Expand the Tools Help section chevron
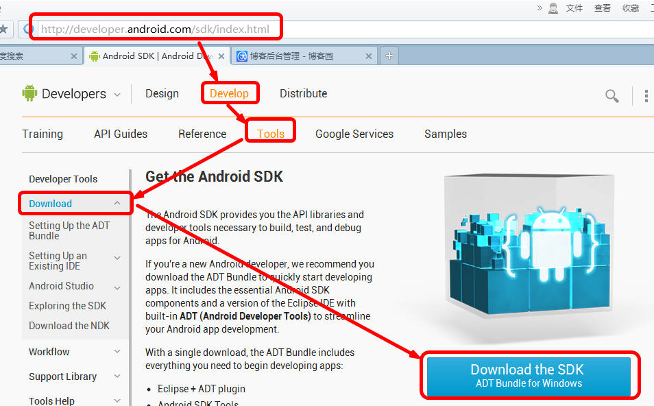 [117, 401]
